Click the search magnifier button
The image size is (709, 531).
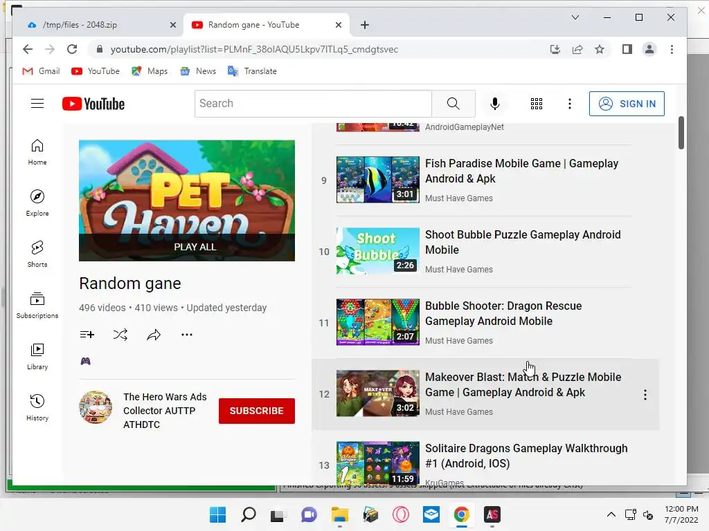pos(453,104)
